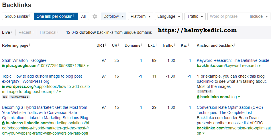Sort by the Traffic column header
Image resolution: width=271 pixels, height=136 pixels.
168,46
